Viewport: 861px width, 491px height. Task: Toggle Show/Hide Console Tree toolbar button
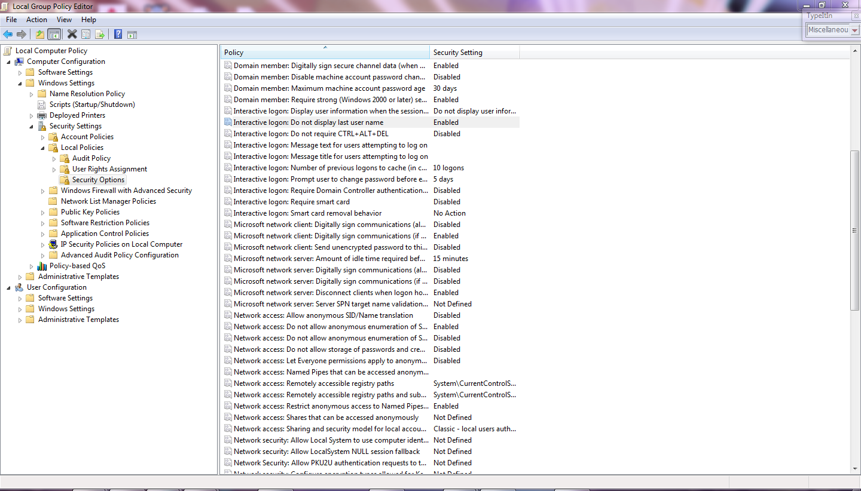(54, 35)
